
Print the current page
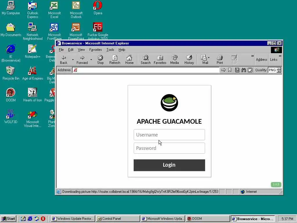pos(220,60)
